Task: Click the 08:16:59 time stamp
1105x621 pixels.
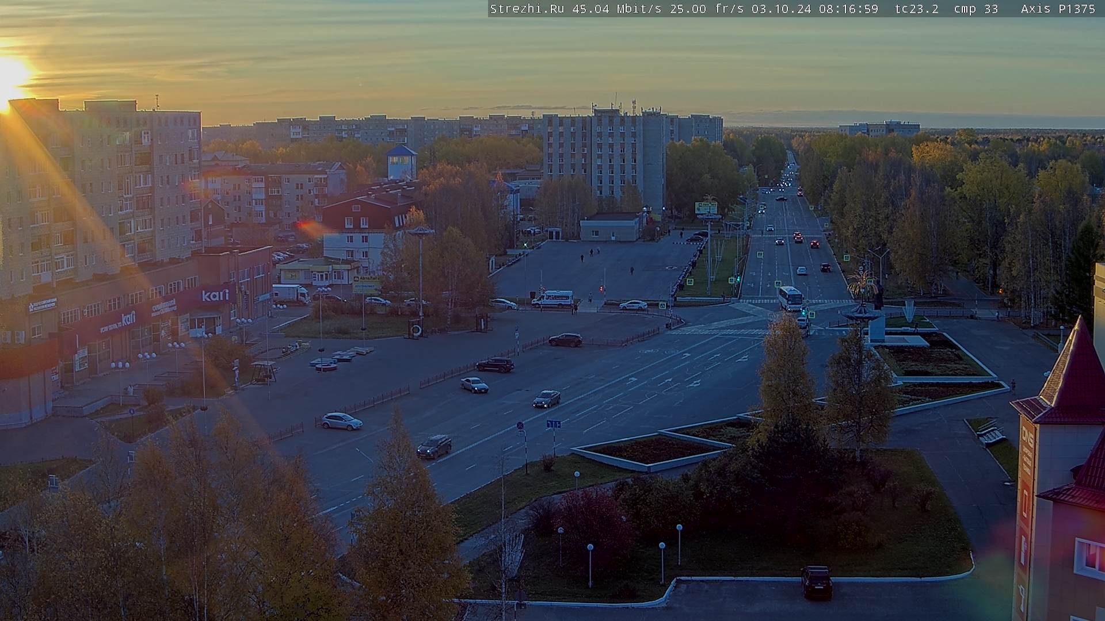Action: (x=848, y=9)
